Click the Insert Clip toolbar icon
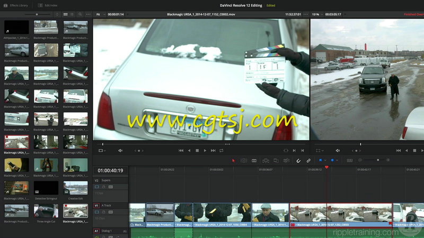 [266, 161]
